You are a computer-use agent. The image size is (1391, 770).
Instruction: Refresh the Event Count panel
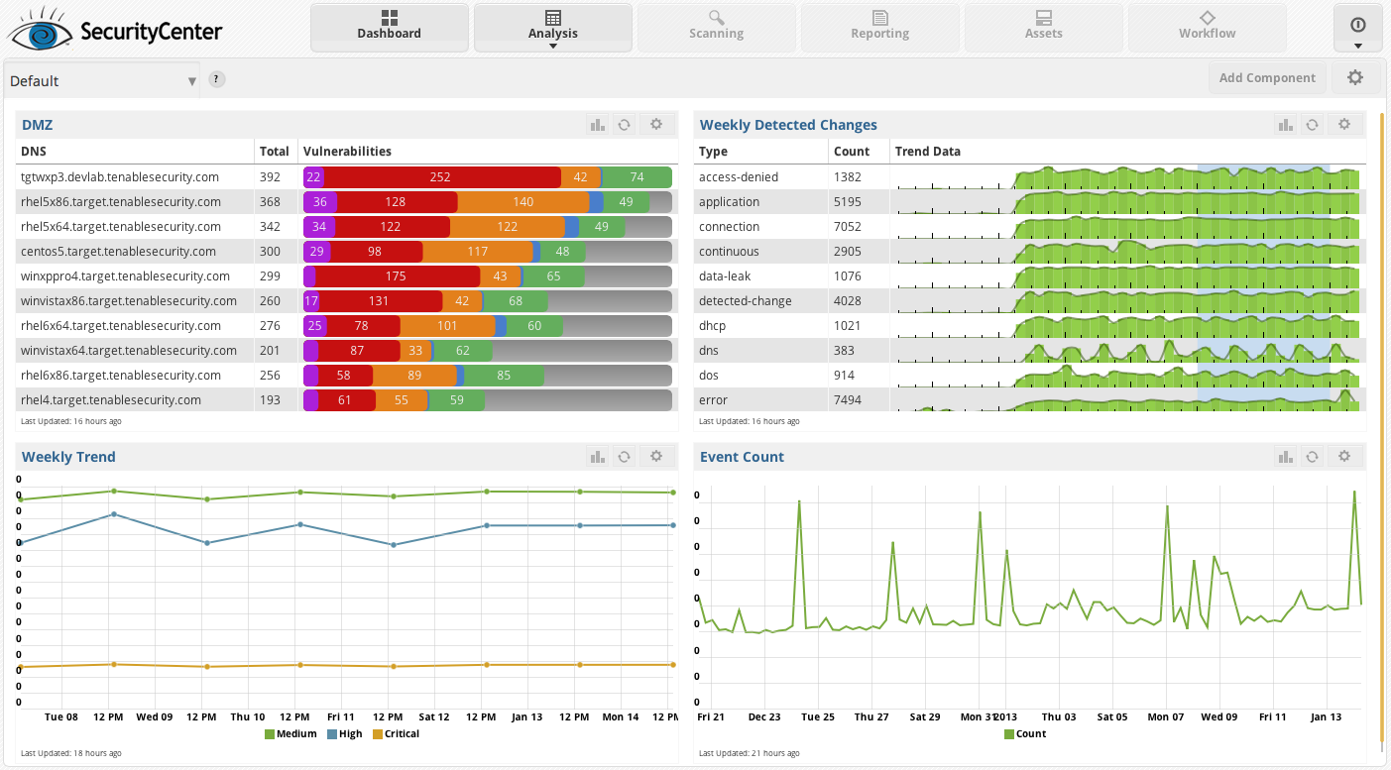pyautogui.click(x=1313, y=457)
